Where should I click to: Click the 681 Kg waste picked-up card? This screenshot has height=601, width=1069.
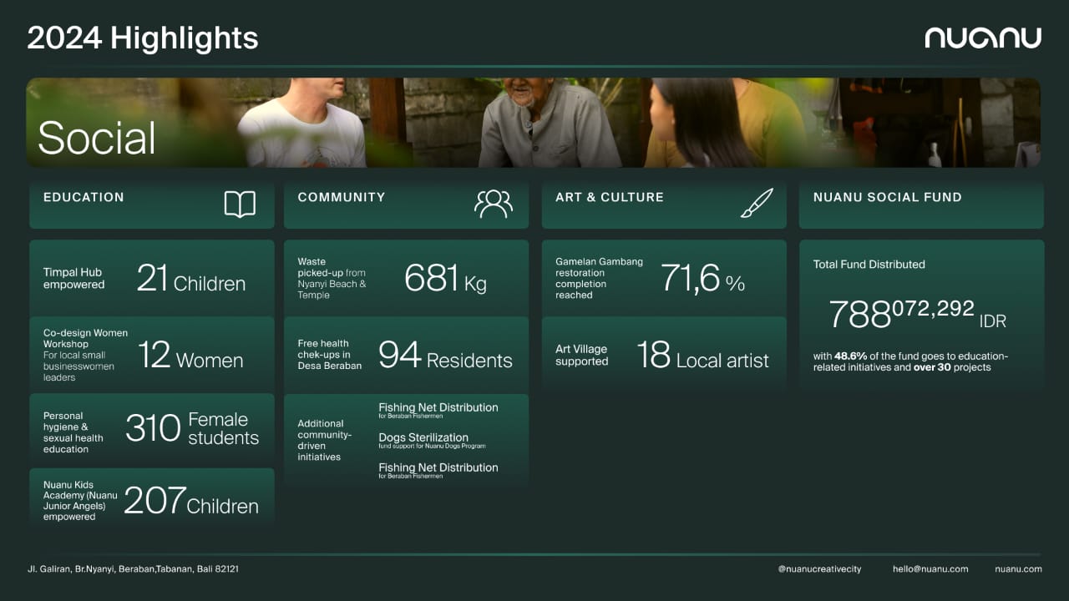(x=406, y=279)
